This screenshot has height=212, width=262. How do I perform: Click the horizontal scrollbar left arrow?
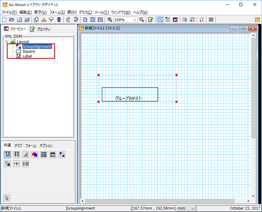83,201
